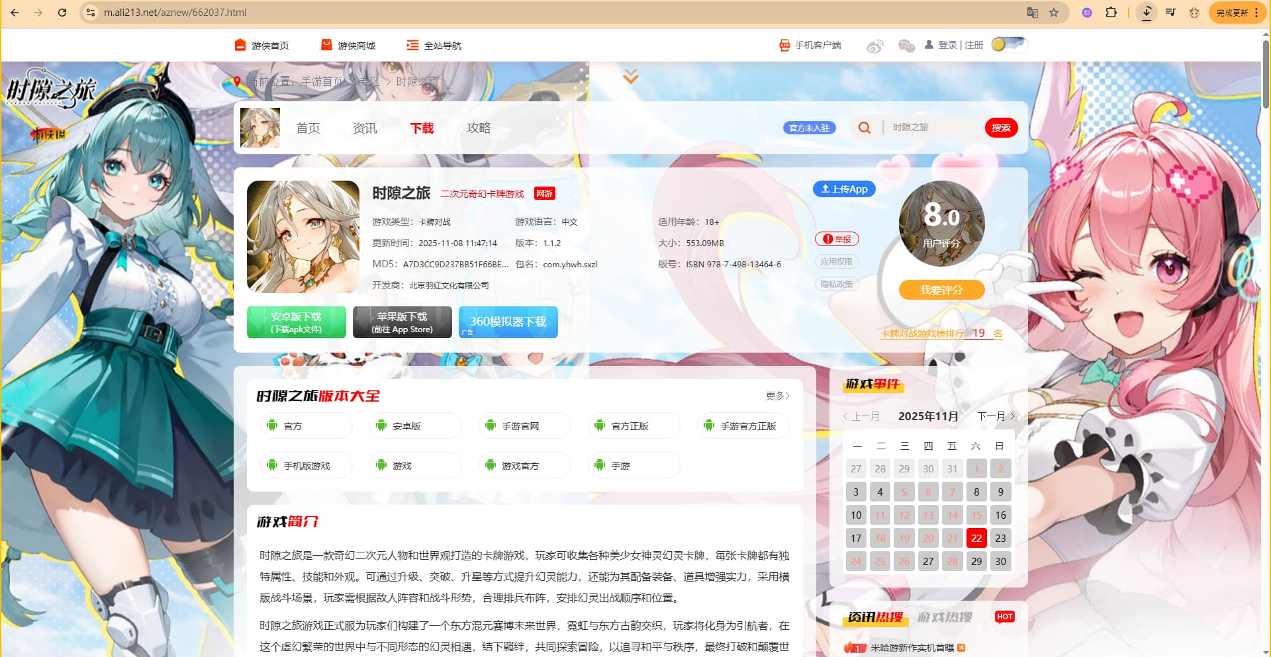The image size is (1271, 657).
Task: Go to previous month 上一月
Action: tap(861, 416)
